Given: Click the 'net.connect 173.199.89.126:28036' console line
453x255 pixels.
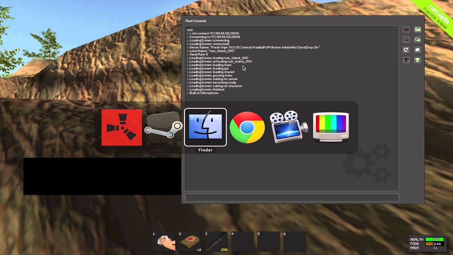Looking at the screenshot, I should [213, 33].
